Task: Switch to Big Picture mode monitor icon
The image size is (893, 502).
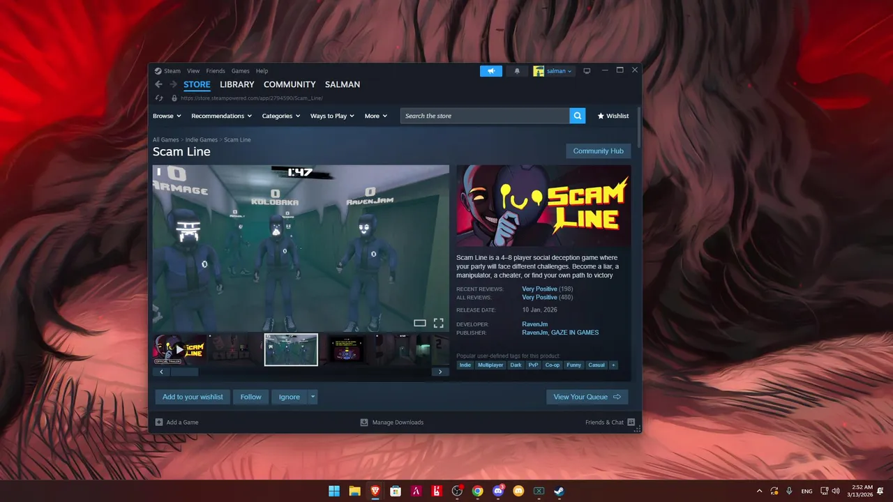Action: 587,71
